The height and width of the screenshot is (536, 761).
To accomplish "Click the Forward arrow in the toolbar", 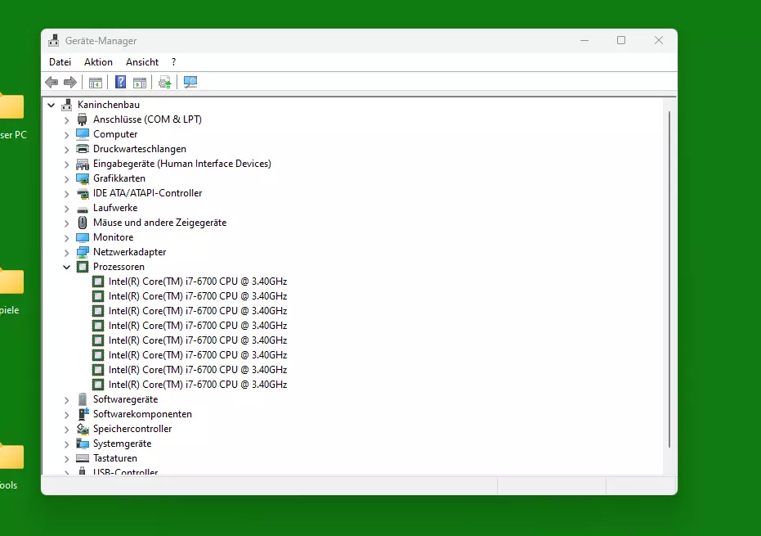I will pos(70,82).
